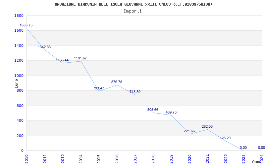This screenshot has width=265, height=165.
Task: Click the 2023 x-axis year label
Action: tap(243, 159)
